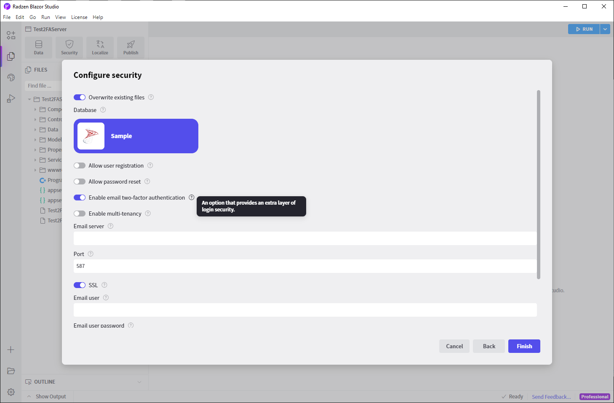Toggle Overwrite existing files switch
This screenshot has height=403, width=614.
click(80, 97)
